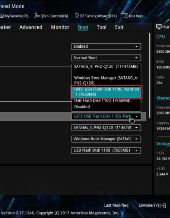Open the bottom USB Flash Disk 1100 dropdown
Viewport: 170px width, 218px height.
[106, 150]
